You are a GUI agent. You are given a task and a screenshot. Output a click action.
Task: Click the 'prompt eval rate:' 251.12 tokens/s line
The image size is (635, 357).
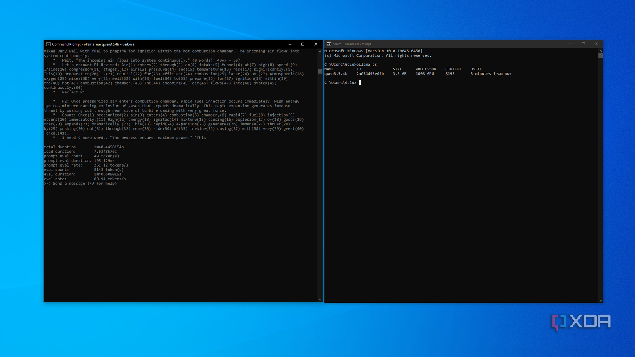click(x=86, y=165)
